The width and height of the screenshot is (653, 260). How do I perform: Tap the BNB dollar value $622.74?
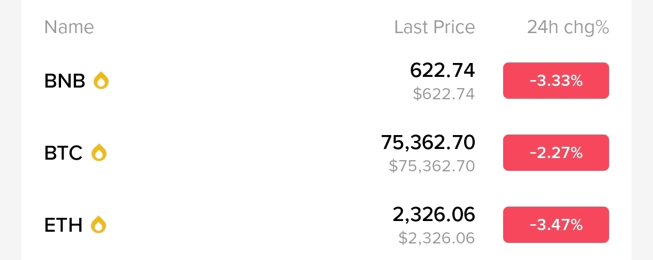pos(444,94)
